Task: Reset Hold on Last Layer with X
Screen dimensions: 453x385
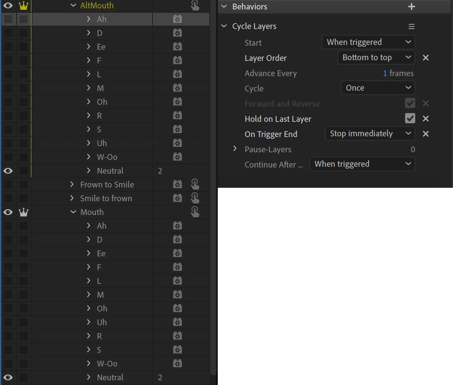Action: 426,119
